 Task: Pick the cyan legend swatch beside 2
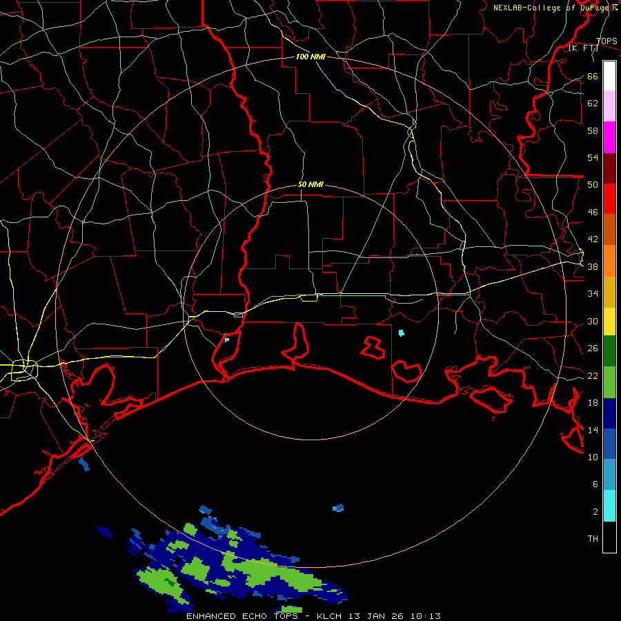click(x=609, y=506)
